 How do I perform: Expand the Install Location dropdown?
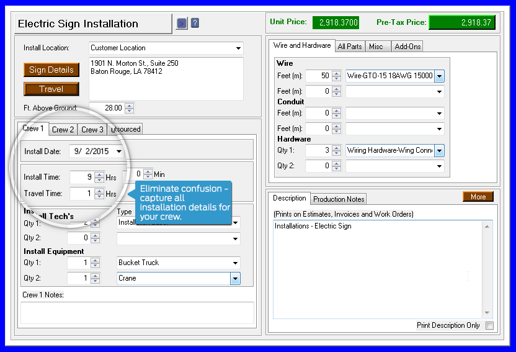click(x=238, y=48)
